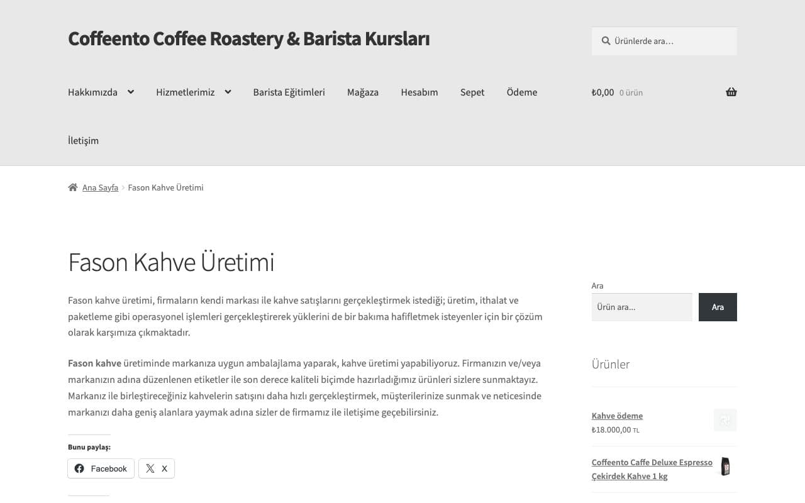The image size is (805, 503).
Task: Navigate to the Ödeme menu item
Action: pos(522,92)
